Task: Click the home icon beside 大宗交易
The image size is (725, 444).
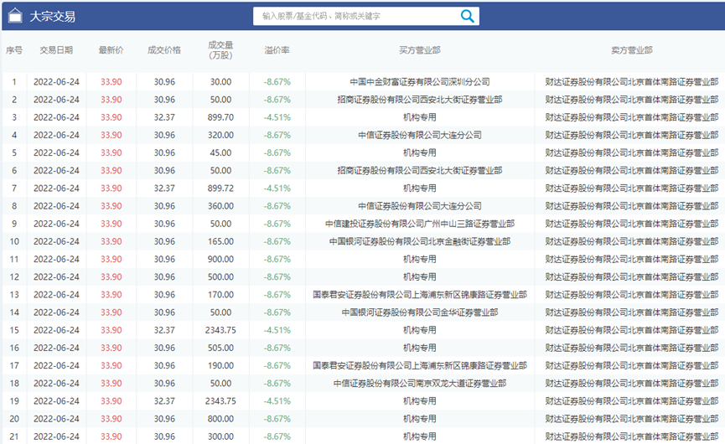Action: tap(15, 15)
